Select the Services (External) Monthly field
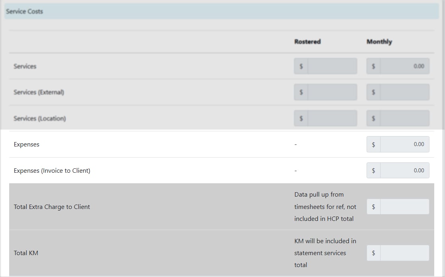Screen dimensions: 445x277 pos(405,92)
